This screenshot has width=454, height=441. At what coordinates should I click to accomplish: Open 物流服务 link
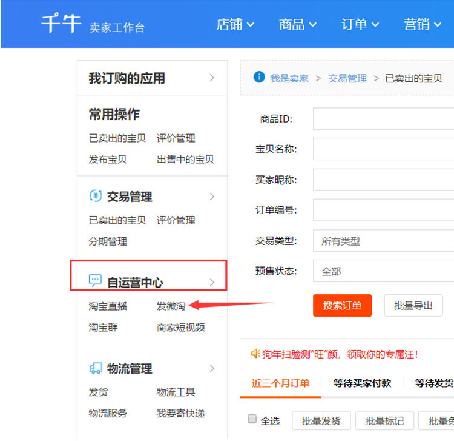coord(108,413)
